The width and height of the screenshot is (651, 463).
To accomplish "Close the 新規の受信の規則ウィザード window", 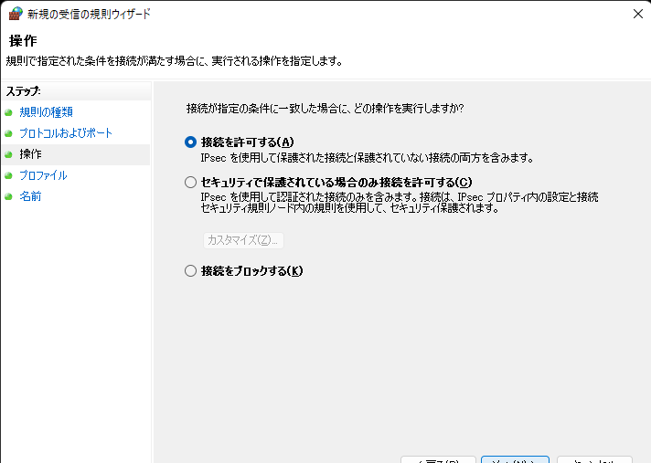I will click(635, 14).
